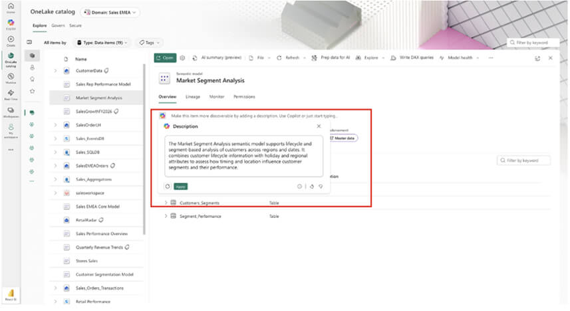Switch to the Monitor tab

coord(217,96)
